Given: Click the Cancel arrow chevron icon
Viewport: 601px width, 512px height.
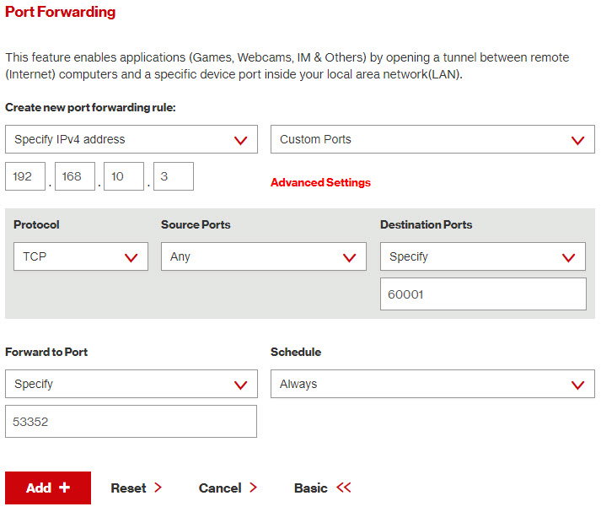Looking at the screenshot, I should [253, 488].
